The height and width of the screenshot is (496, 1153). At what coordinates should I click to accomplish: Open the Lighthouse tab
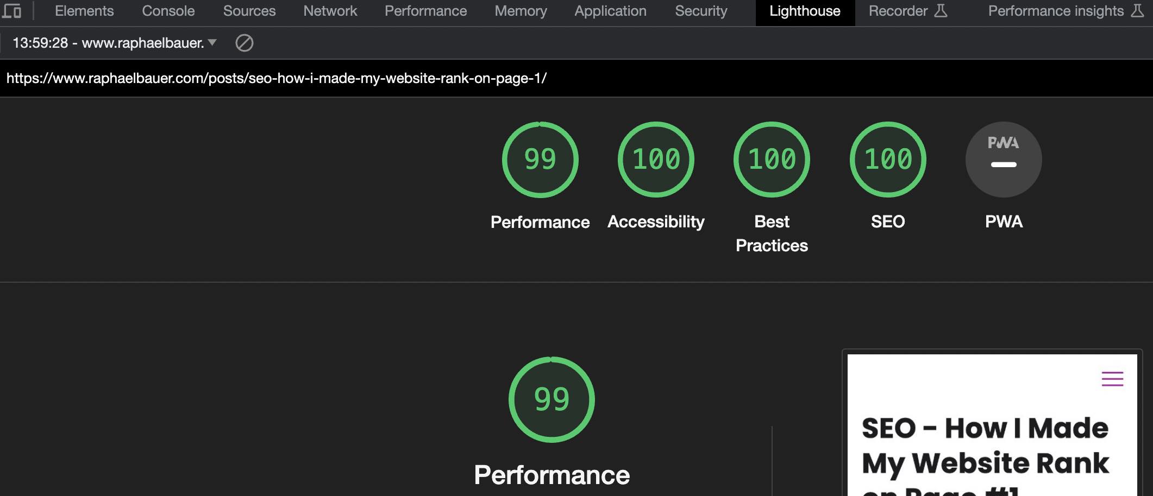[804, 11]
